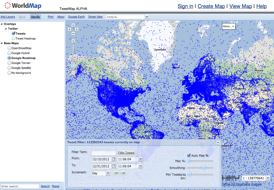Open the map scale dropdown
Viewport: 274px width, 190px height.
point(268,178)
